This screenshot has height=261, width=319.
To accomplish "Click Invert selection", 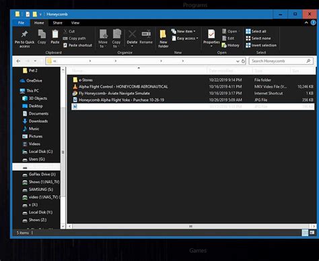I will tap(261, 45).
